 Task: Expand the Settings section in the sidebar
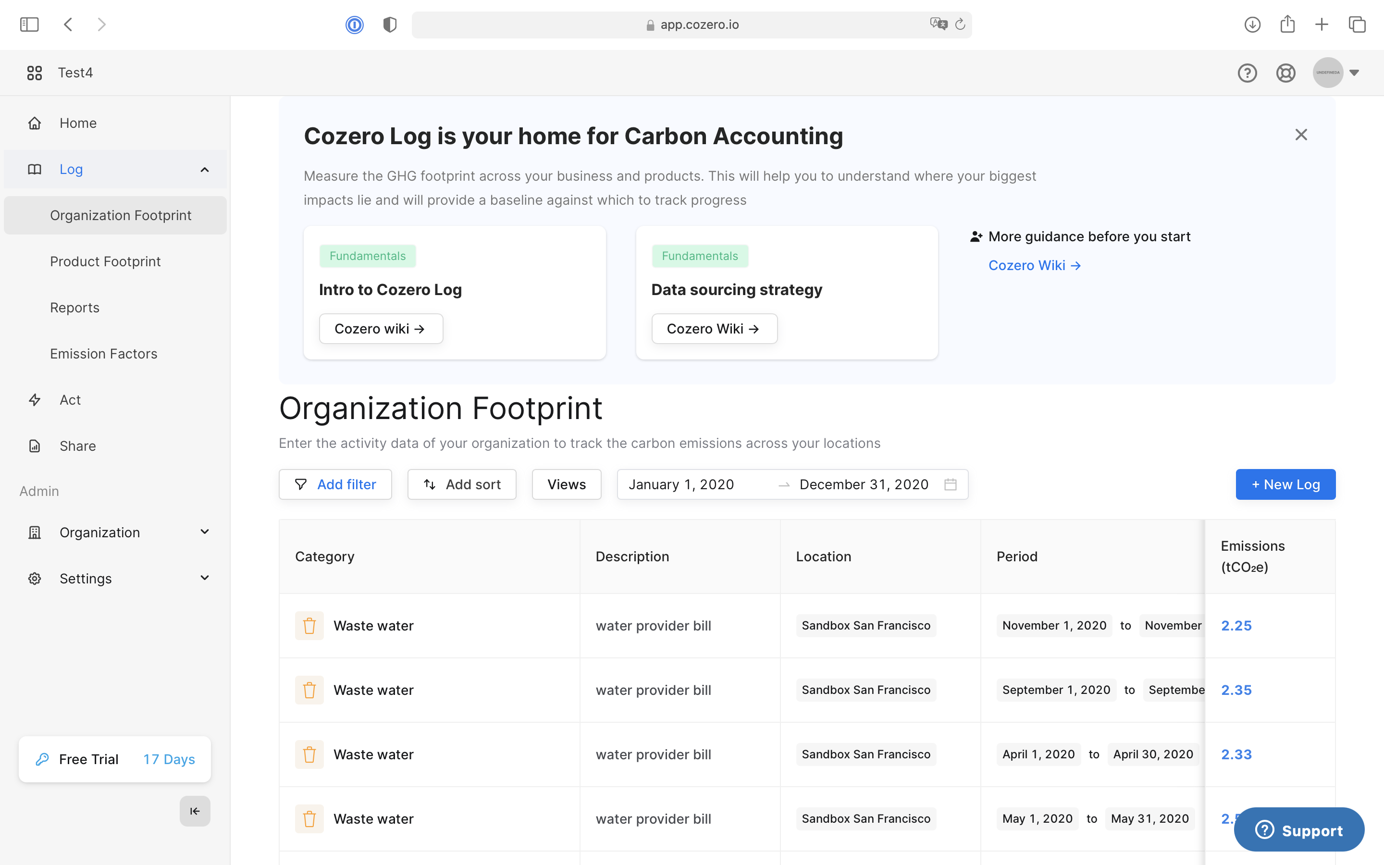pos(204,579)
